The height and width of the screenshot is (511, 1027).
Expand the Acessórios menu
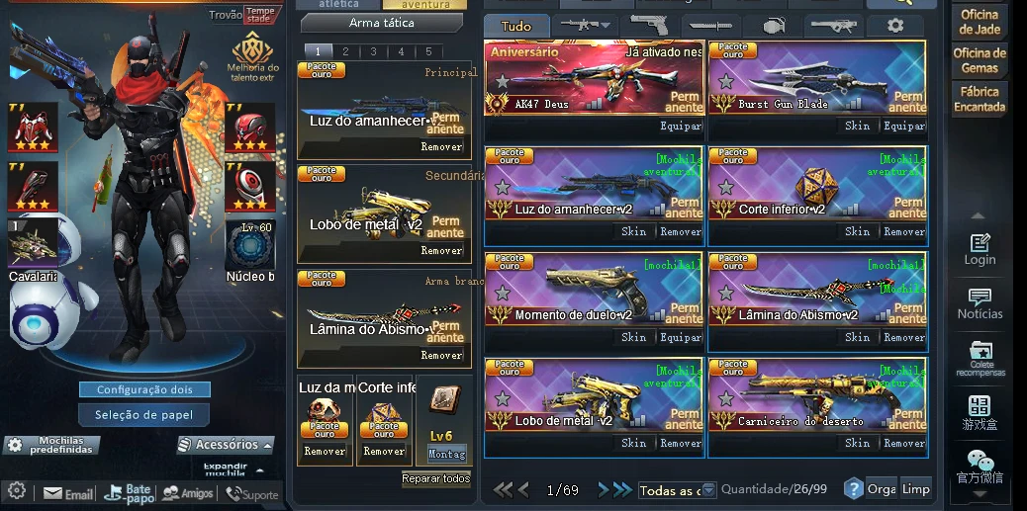[x=226, y=445]
